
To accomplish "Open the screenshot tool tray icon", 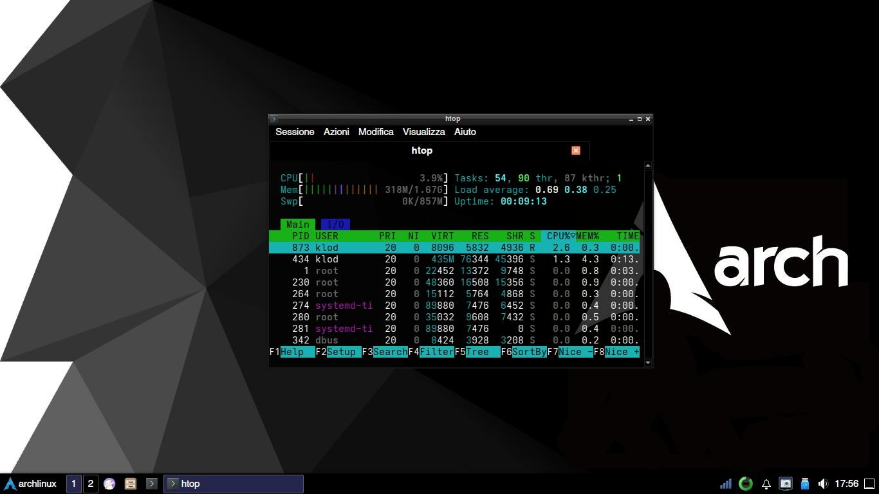I will click(x=786, y=484).
